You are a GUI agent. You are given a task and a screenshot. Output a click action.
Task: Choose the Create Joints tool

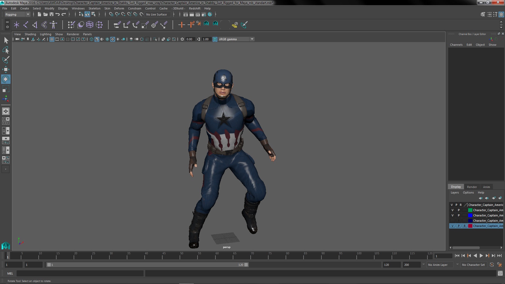click(26, 25)
